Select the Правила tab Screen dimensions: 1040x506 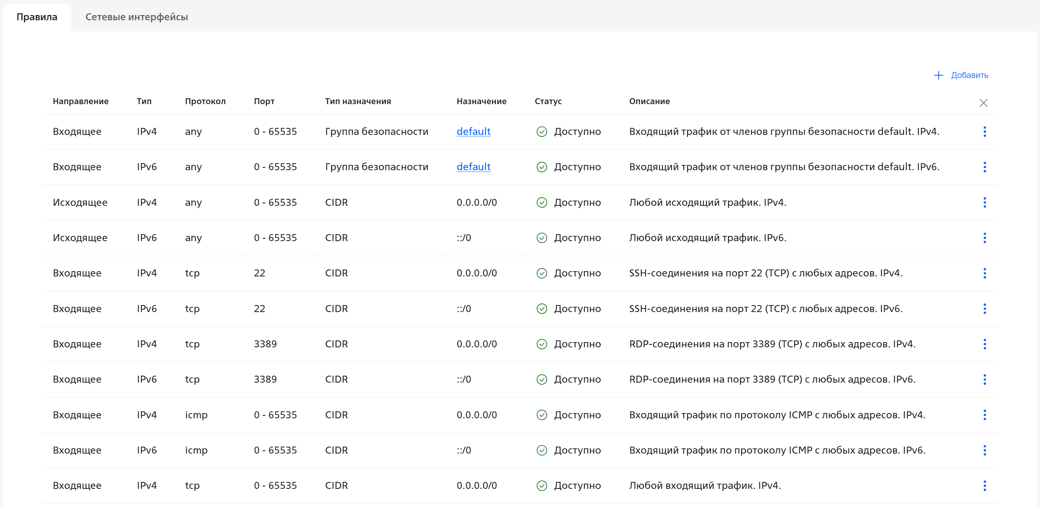[x=37, y=17]
